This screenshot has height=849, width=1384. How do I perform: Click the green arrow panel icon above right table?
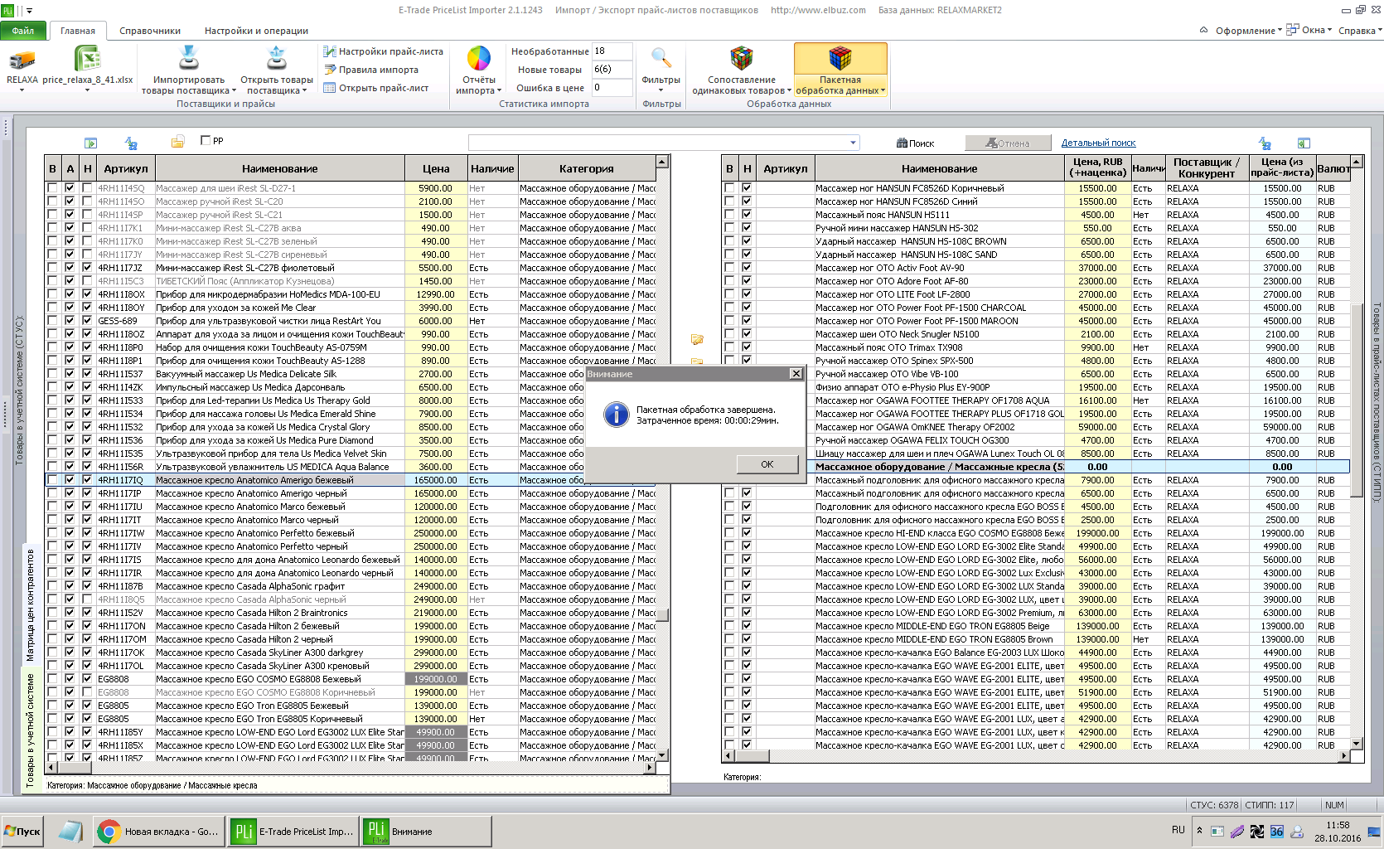1304,143
